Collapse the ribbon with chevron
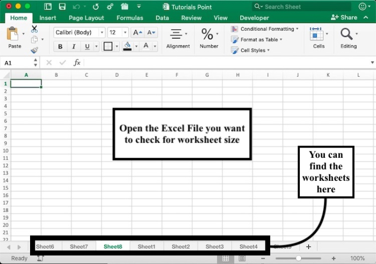 pos(366,17)
